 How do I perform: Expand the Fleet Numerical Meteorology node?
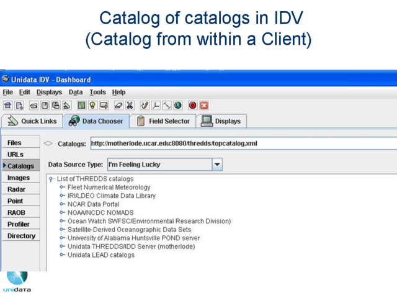tap(62, 187)
